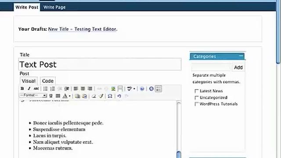This screenshot has height=158, width=281.
Task: Switch to the Write Post tab
Action: point(27,7)
